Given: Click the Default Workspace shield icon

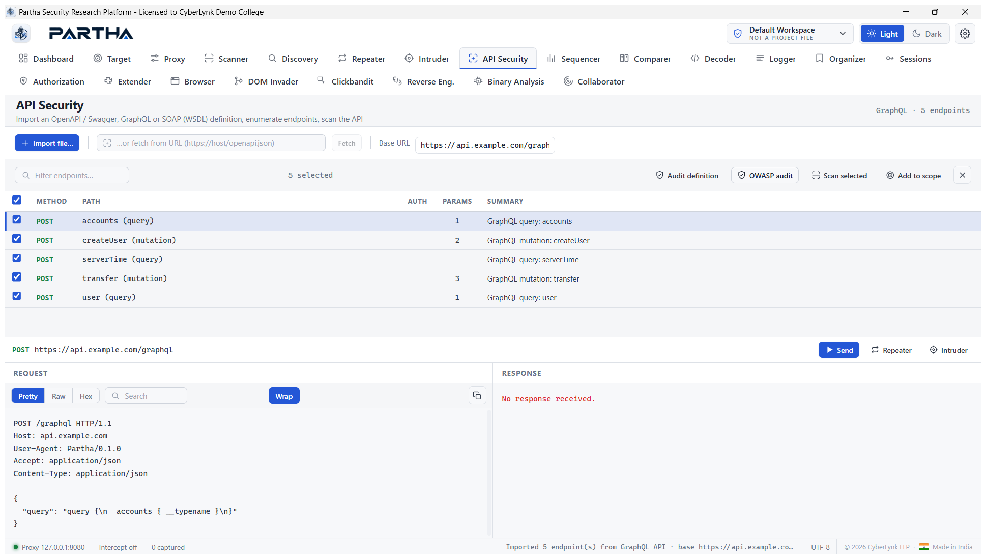Looking at the screenshot, I should 738,34.
